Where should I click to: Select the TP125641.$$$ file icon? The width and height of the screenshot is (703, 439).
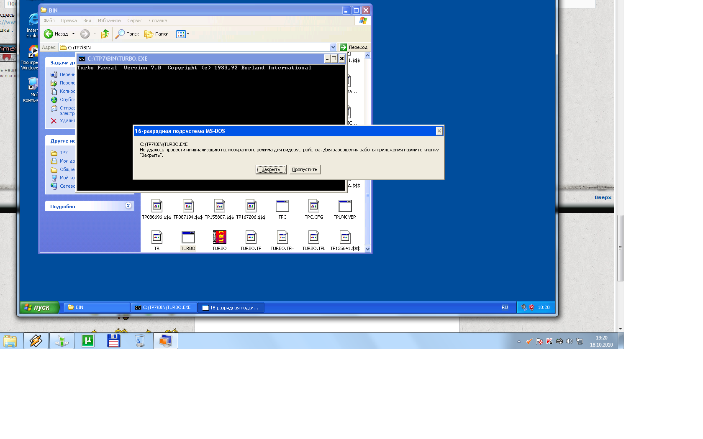coord(345,237)
